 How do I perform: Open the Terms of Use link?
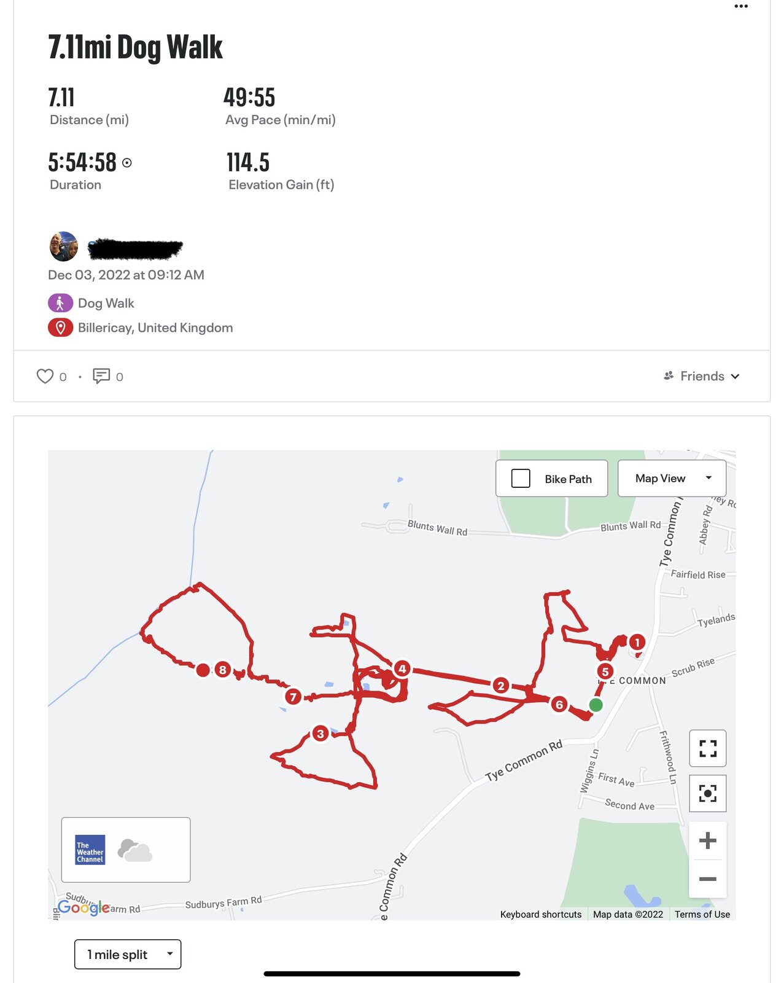point(702,914)
